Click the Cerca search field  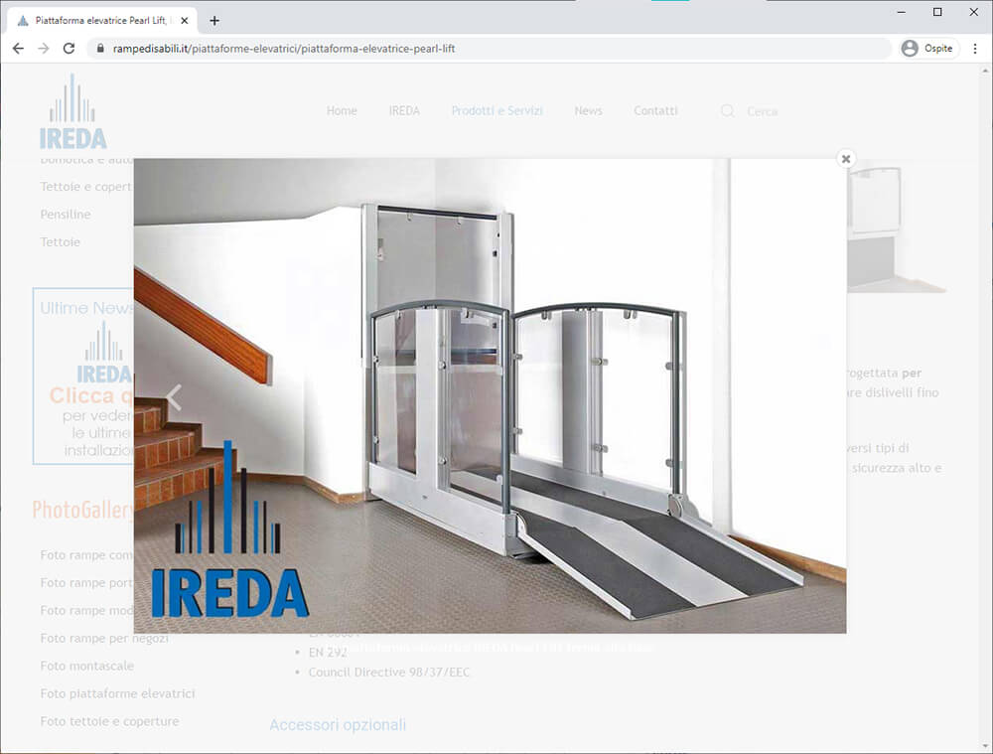coord(762,111)
